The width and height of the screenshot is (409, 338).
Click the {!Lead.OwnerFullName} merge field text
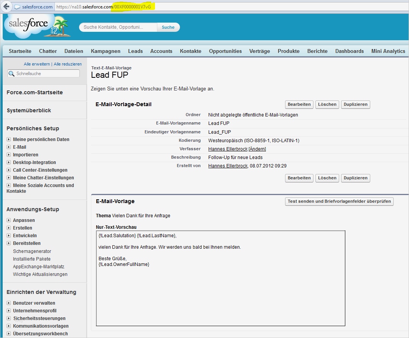click(x=124, y=264)
